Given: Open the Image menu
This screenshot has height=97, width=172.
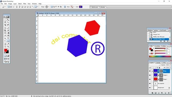Looking at the screenshot, I should pyautogui.click(x=10, y=4).
